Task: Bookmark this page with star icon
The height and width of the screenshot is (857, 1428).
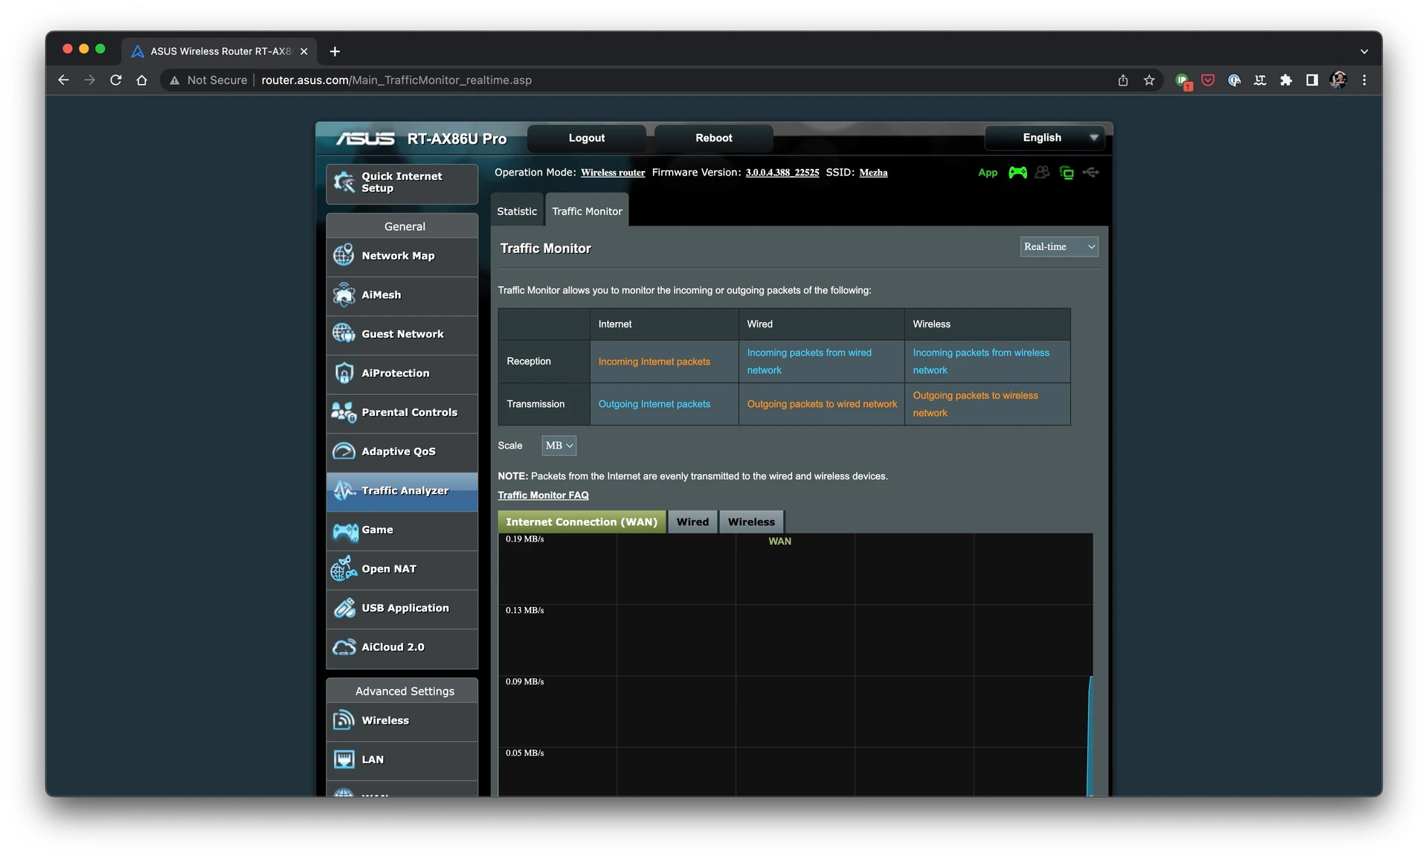Action: point(1149,80)
